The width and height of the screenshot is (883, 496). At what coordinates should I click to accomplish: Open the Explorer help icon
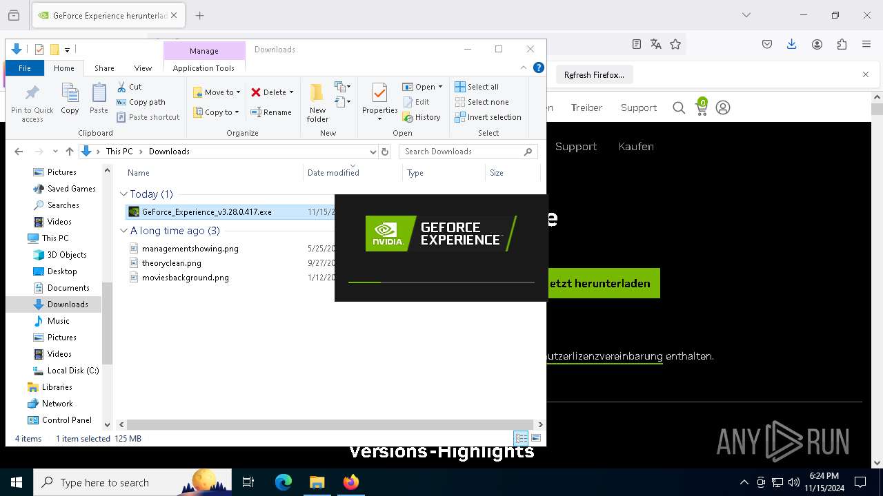(x=539, y=68)
